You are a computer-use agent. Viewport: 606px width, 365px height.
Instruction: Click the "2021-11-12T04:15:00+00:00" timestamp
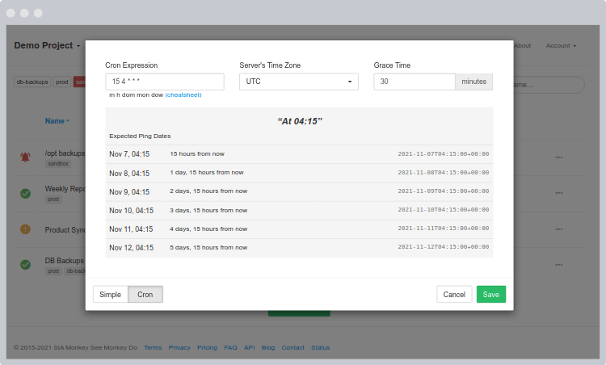coord(444,247)
